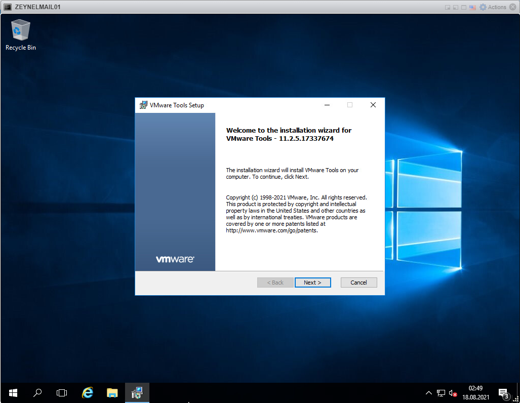Screen dimensions: 520x403
Task: Open the Recycle Bin desktop icon
Action: tap(21, 35)
